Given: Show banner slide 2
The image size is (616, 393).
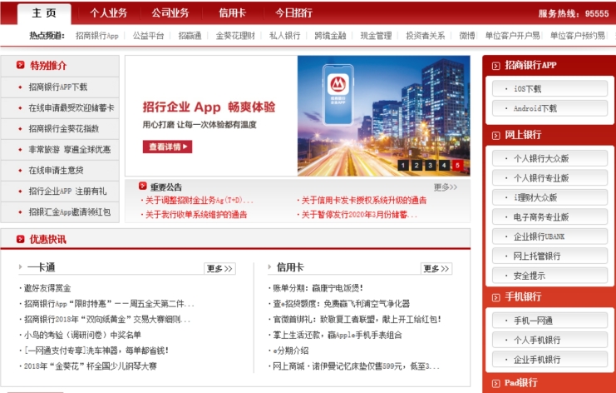Looking at the screenshot, I should coord(416,165).
